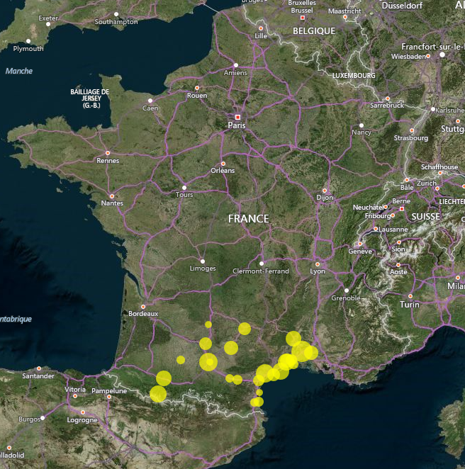Click the Düsseldorf label

402,6
